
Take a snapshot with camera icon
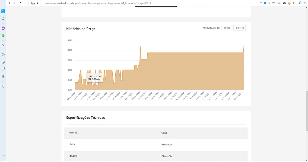261,3
